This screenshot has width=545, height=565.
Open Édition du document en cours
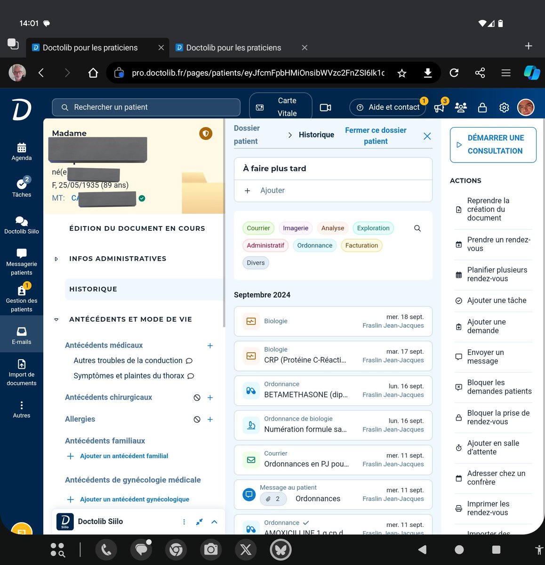click(x=137, y=229)
